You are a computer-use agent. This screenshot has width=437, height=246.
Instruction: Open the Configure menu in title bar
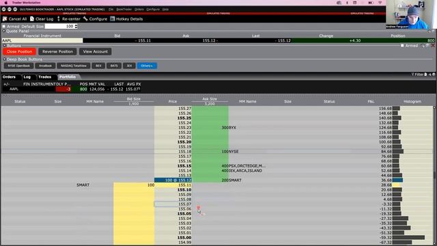(153, 9)
